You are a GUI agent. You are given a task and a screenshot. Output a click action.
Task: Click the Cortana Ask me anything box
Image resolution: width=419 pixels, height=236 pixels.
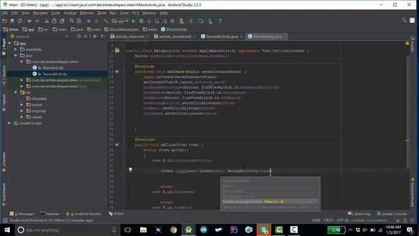[x=67, y=230]
